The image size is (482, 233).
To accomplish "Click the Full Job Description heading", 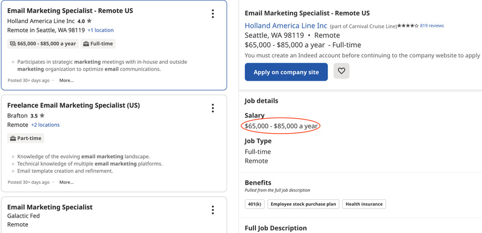I will click(x=276, y=228).
